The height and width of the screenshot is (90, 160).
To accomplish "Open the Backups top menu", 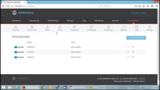I will pos(70,20).
